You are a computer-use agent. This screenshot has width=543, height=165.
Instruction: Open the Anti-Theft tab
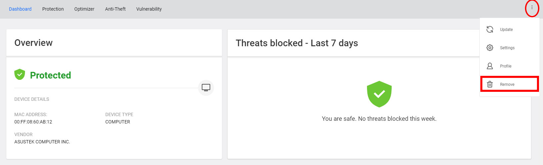tap(115, 9)
